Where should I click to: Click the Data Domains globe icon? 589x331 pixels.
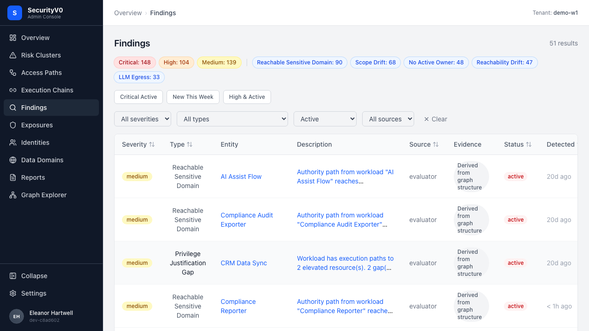13,160
